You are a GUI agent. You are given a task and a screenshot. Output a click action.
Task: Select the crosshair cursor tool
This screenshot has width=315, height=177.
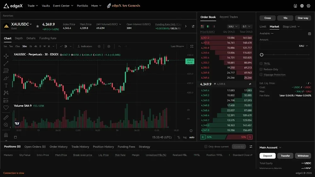[x=6, y=56]
